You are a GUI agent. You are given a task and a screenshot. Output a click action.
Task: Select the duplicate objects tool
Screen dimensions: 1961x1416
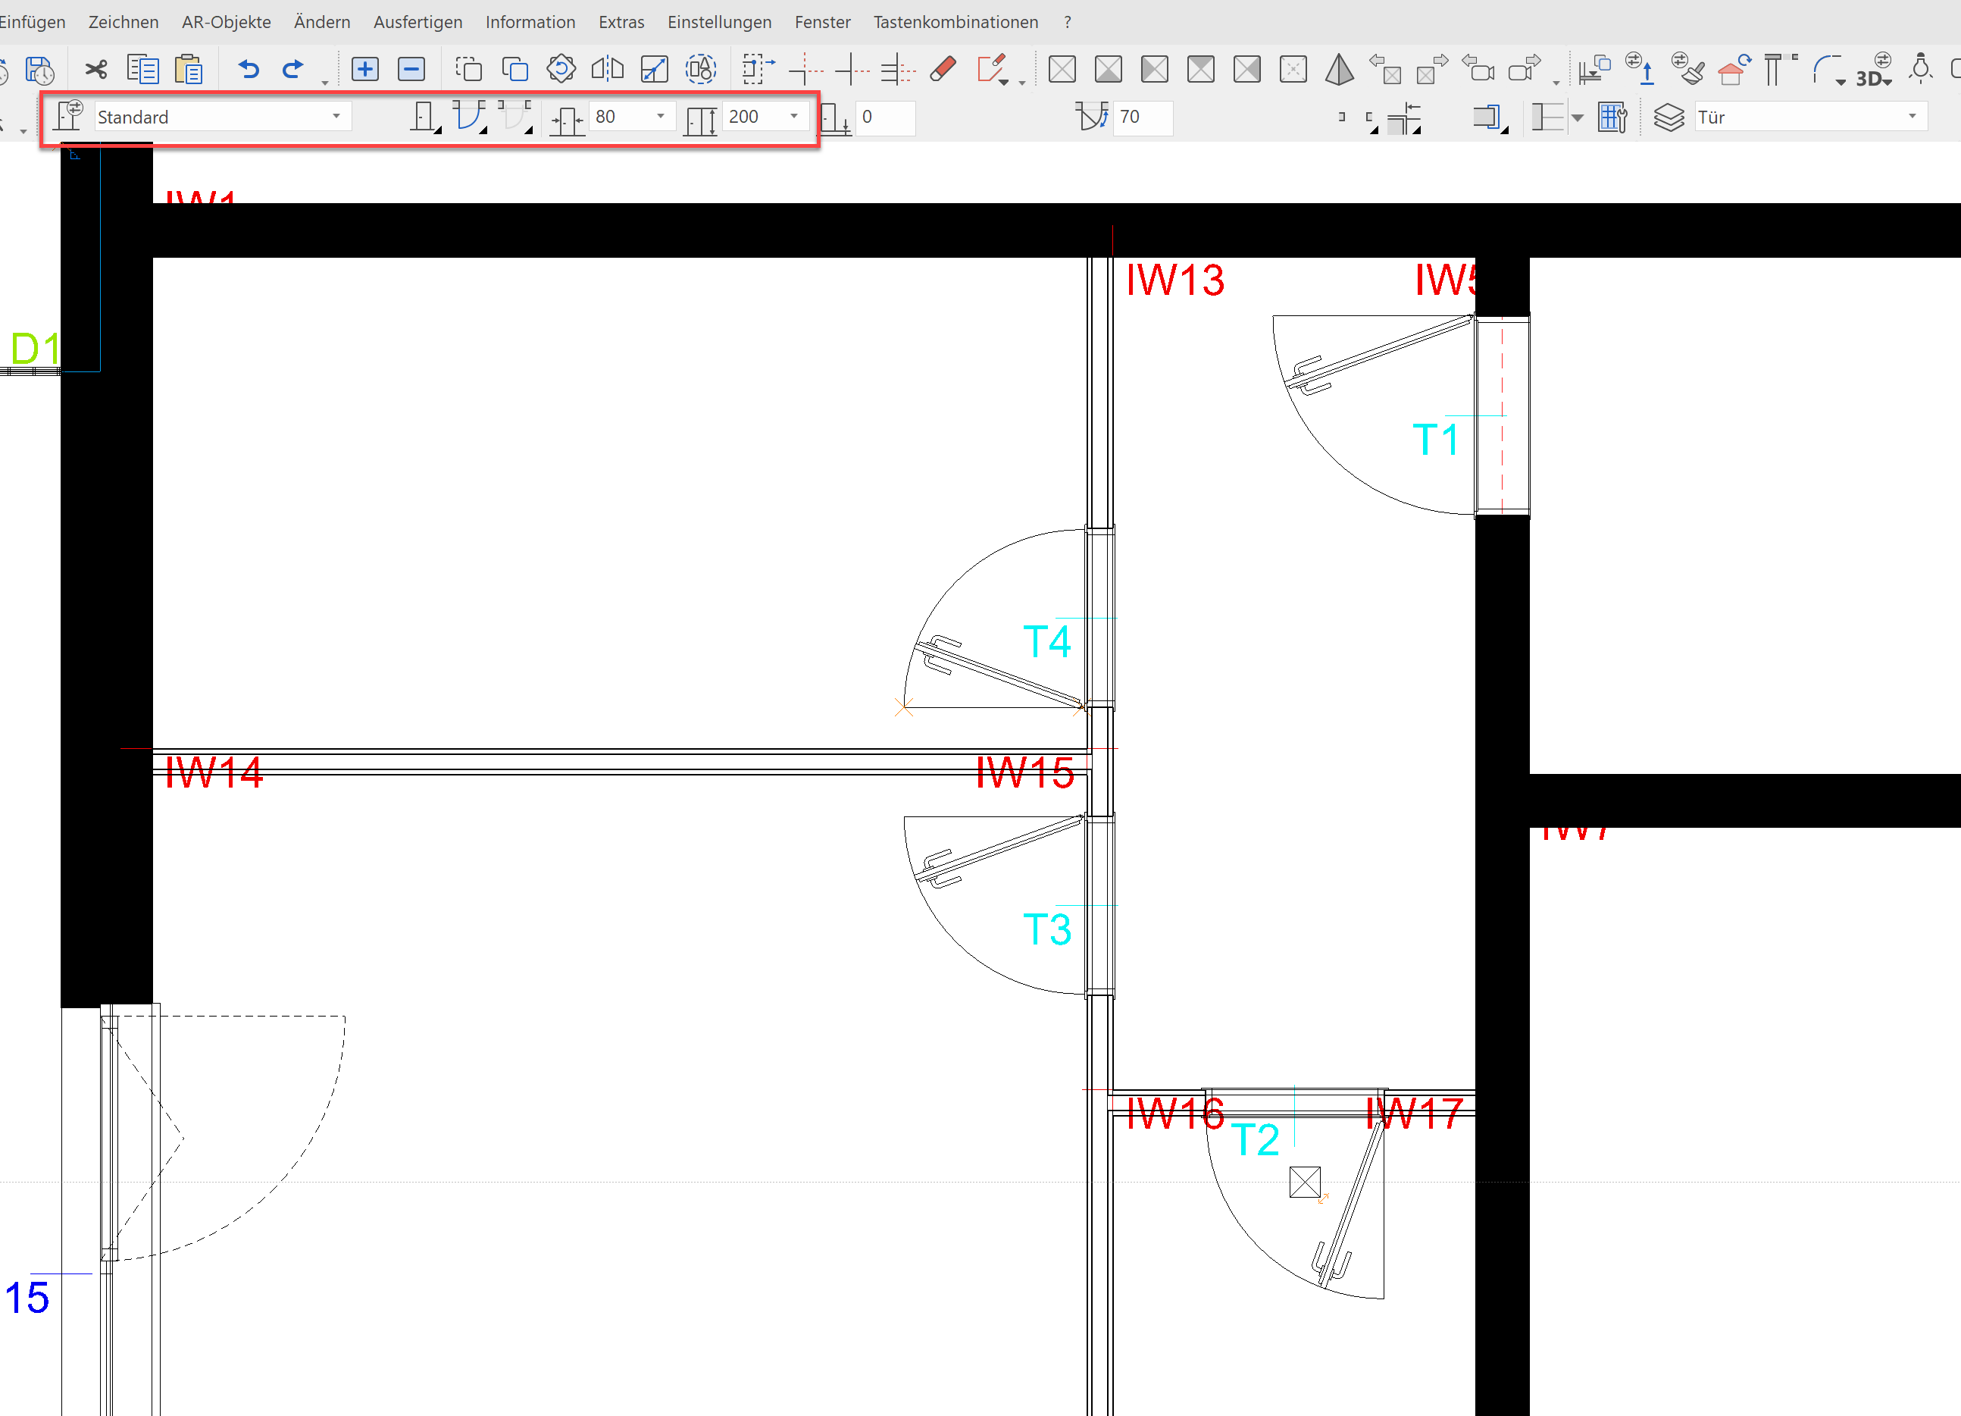pos(515,69)
